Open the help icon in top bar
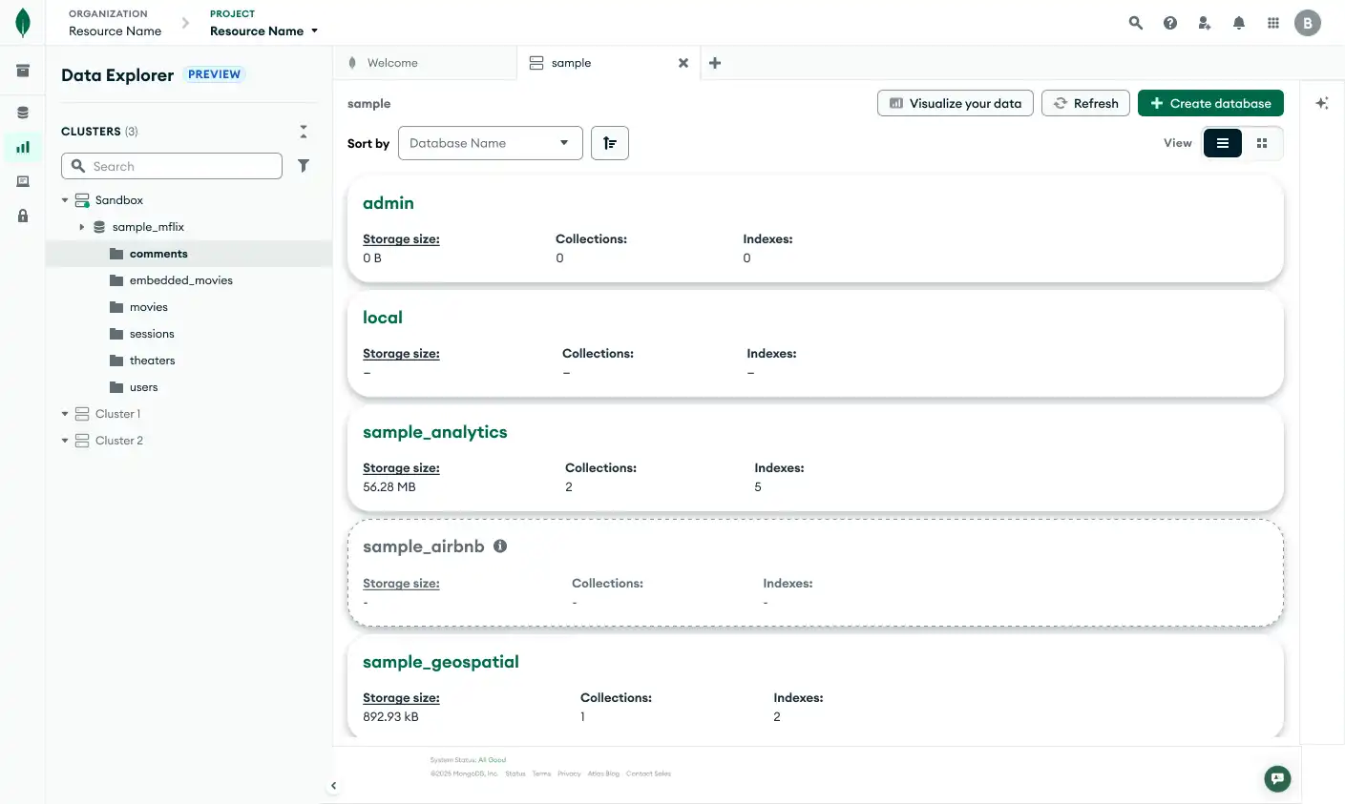This screenshot has width=1345, height=804. pyautogui.click(x=1169, y=22)
